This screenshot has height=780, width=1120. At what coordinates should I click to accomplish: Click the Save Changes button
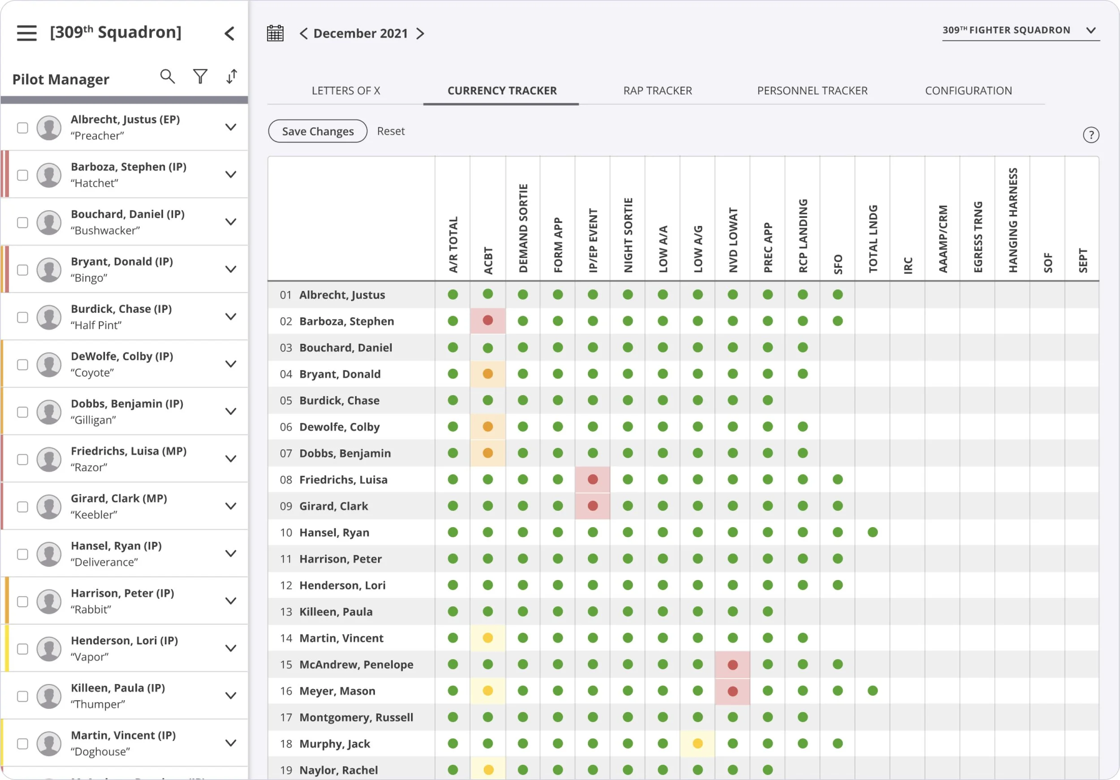318,131
